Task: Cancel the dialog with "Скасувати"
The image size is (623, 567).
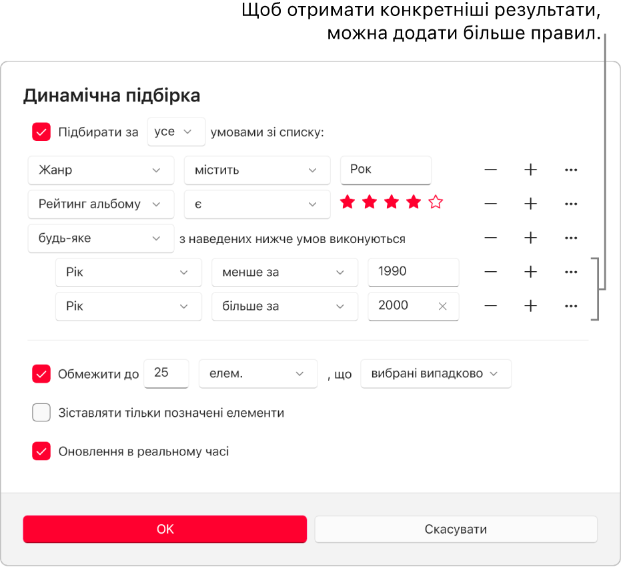Action: (456, 529)
